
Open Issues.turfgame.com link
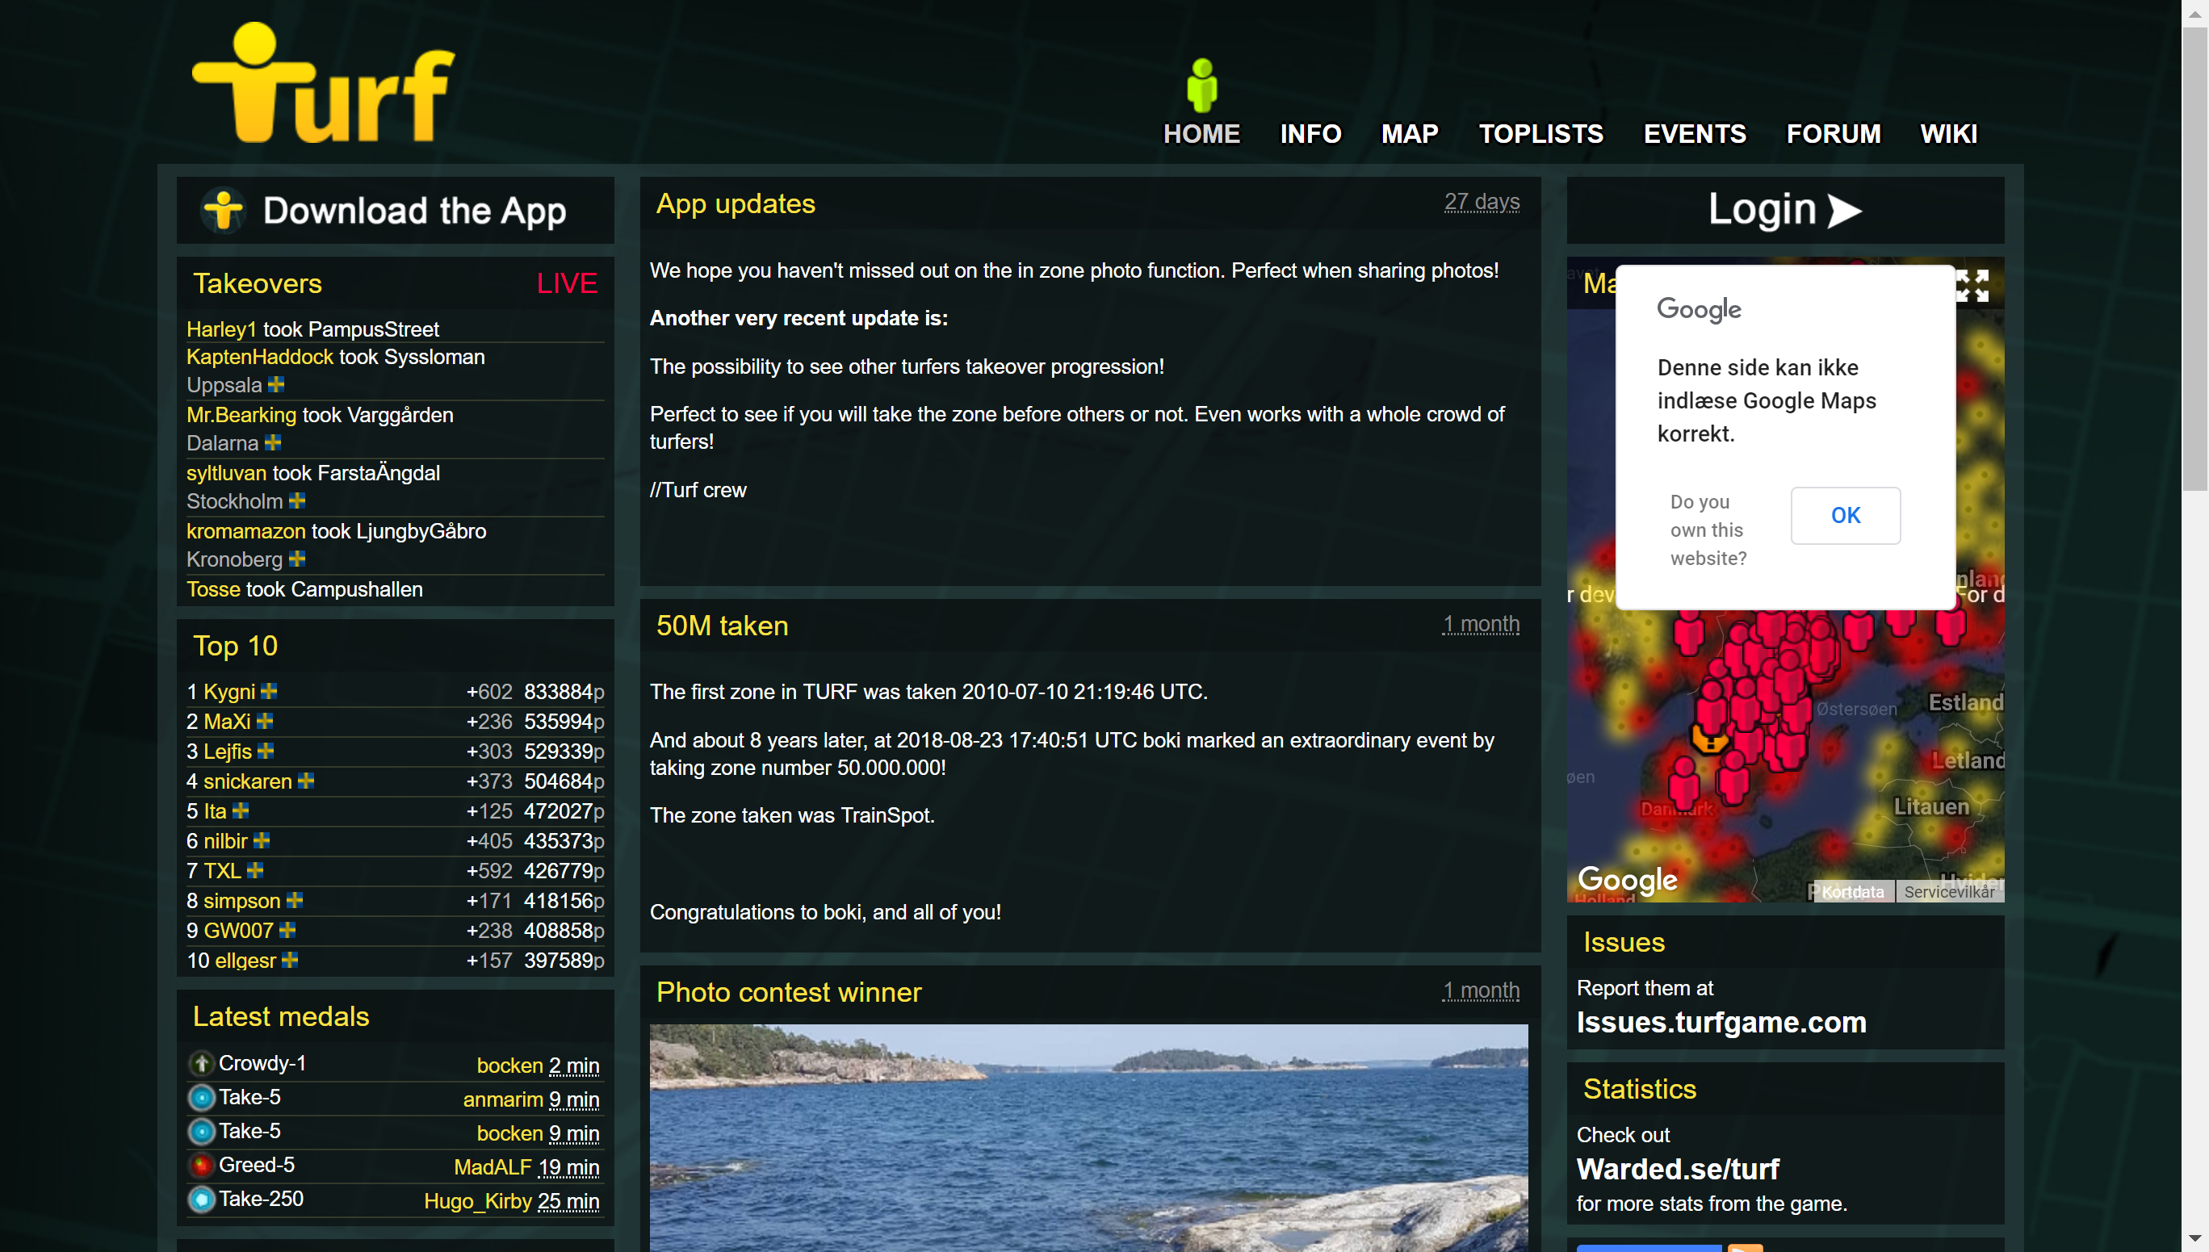(x=1721, y=1023)
